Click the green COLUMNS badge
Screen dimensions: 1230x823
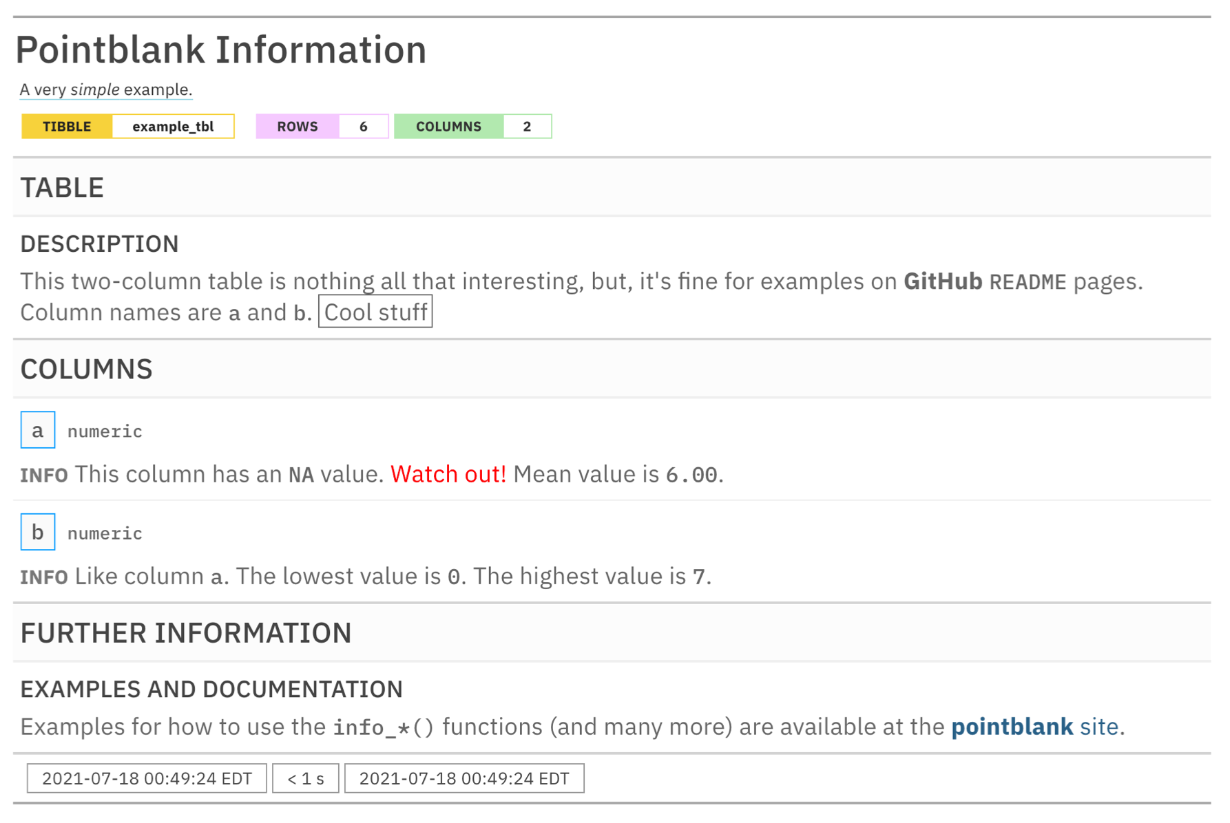tap(449, 127)
